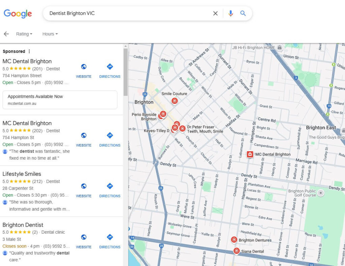The width and height of the screenshot is (345, 266).
Task: Click The Good Guys Brighton label on map
Action: pyautogui.click(x=327, y=137)
